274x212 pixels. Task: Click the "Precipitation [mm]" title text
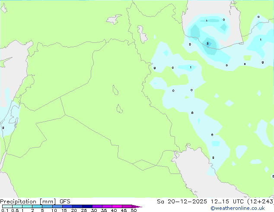28,202
